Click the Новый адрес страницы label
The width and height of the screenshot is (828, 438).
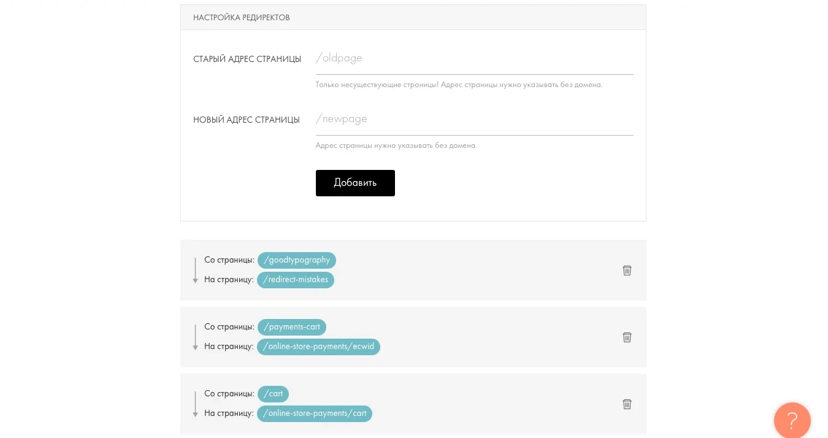(247, 120)
